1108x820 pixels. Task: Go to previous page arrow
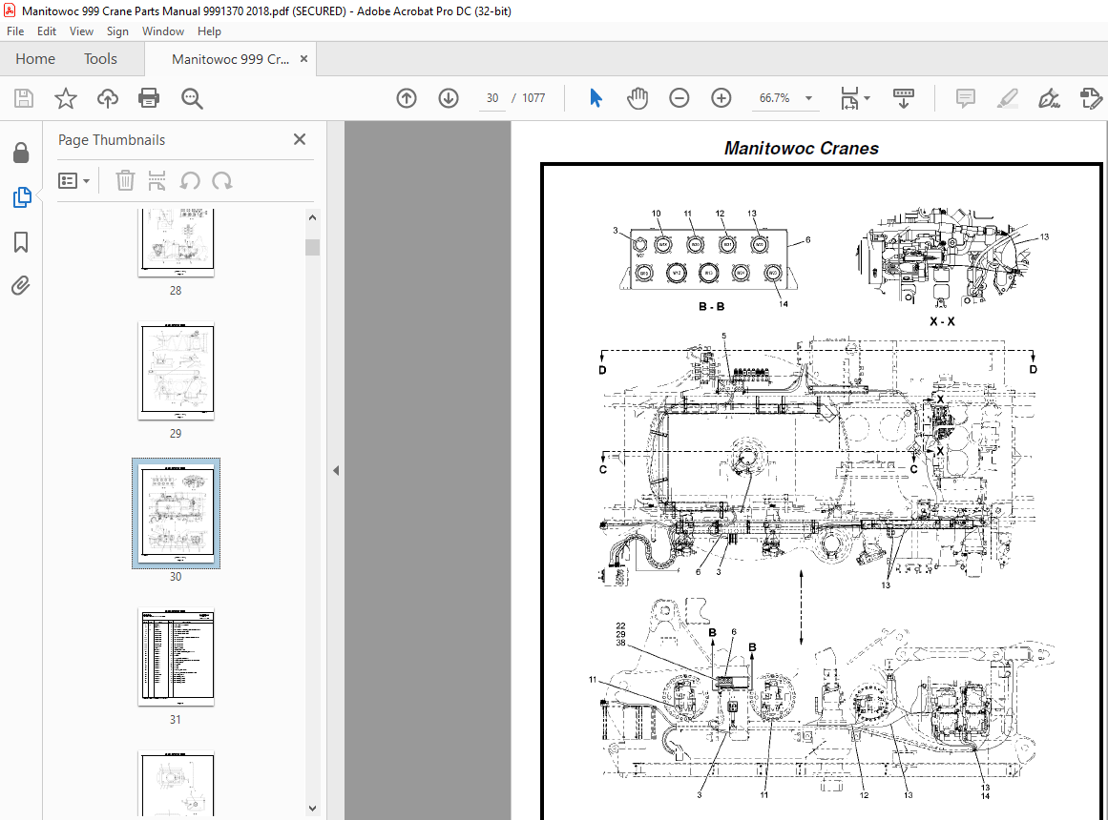point(407,98)
